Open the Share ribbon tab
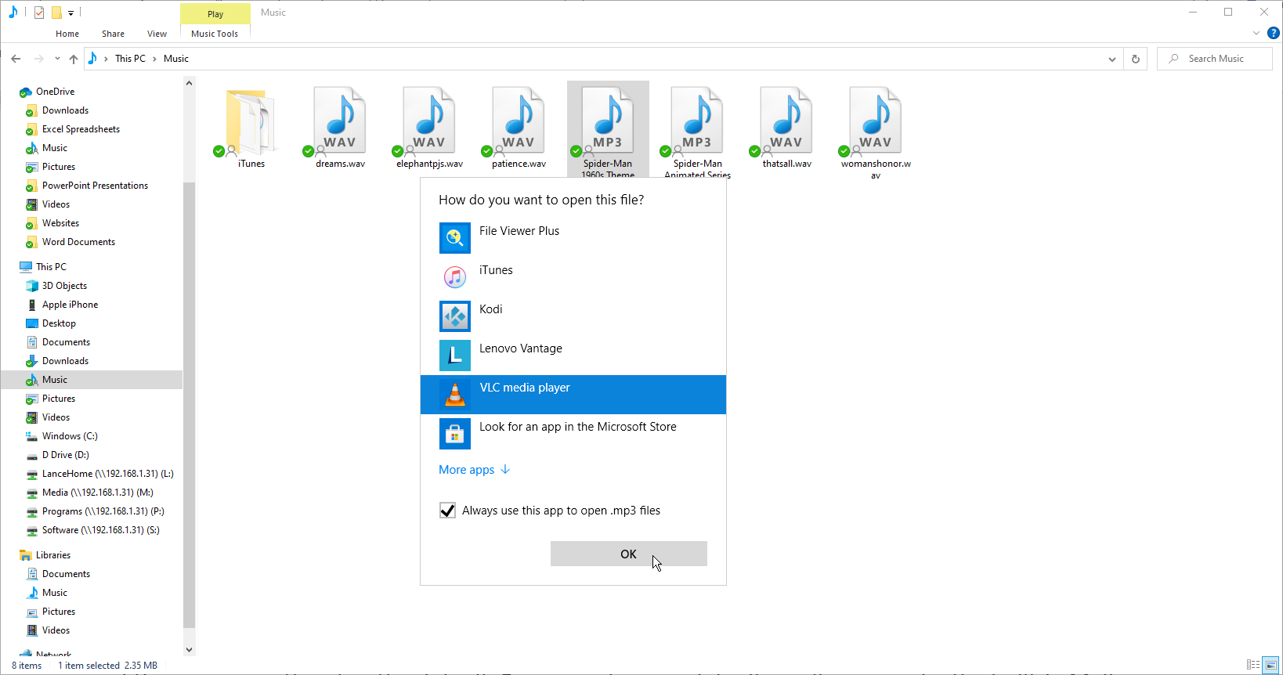Screen dimensions: 1283x675 click(x=113, y=34)
